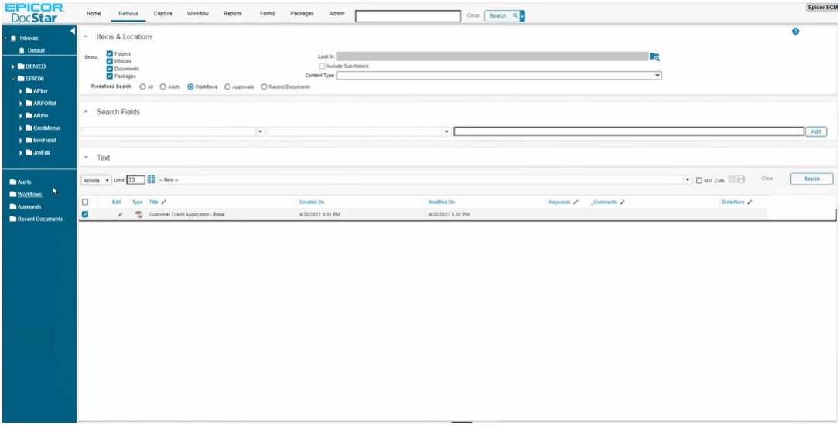
Task: Click the column chooser grid icon
Action: tap(151, 180)
